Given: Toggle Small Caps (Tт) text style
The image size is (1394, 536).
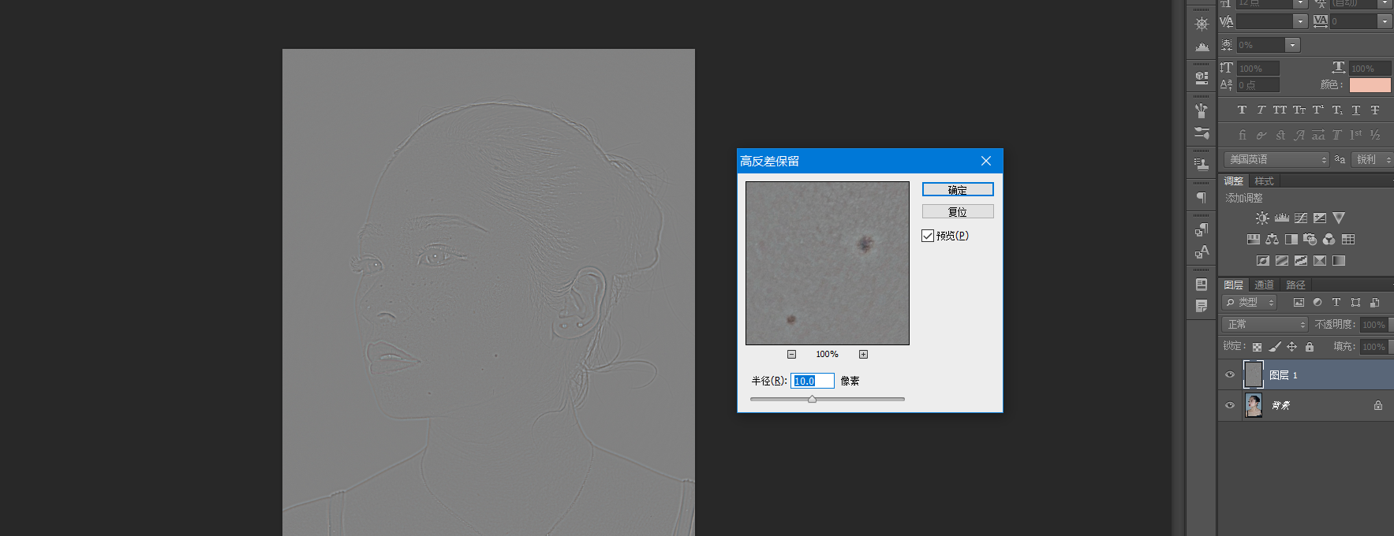Looking at the screenshot, I should tap(1299, 110).
